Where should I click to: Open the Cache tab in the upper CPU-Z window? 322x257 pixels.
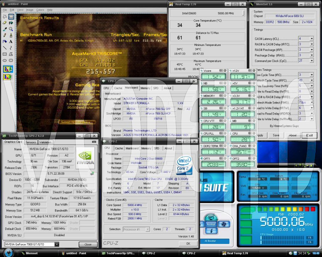point(118,88)
